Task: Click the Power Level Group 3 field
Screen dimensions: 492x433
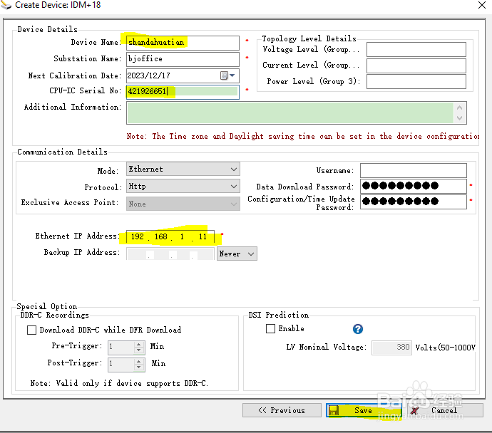Action: coord(416,82)
